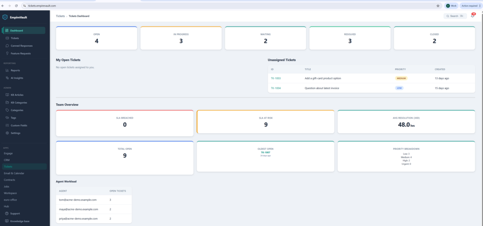Open ticket TK-1004 link
Viewport: 483px width, 226px height.
click(x=275, y=88)
